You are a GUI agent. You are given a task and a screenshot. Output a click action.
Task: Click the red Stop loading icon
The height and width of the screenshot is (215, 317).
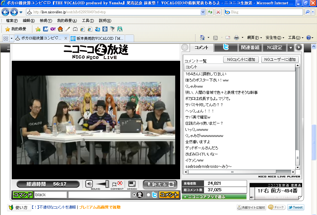pos(218,12)
